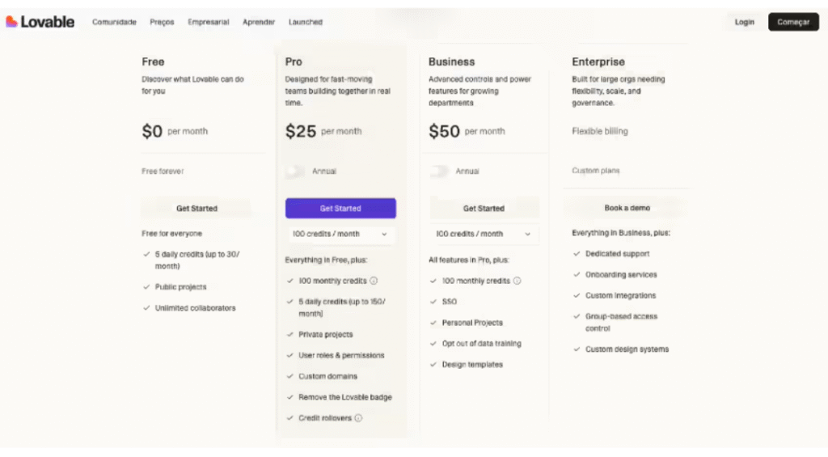
Task: Open Business plan credits per month dropdown
Action: tap(484, 234)
